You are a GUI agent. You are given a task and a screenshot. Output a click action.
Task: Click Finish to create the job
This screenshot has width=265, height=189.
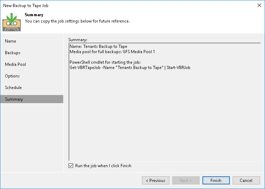[216, 180]
